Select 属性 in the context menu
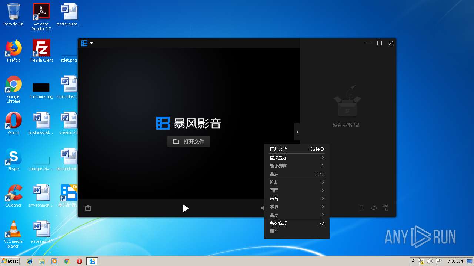474x266 pixels. pos(297,232)
